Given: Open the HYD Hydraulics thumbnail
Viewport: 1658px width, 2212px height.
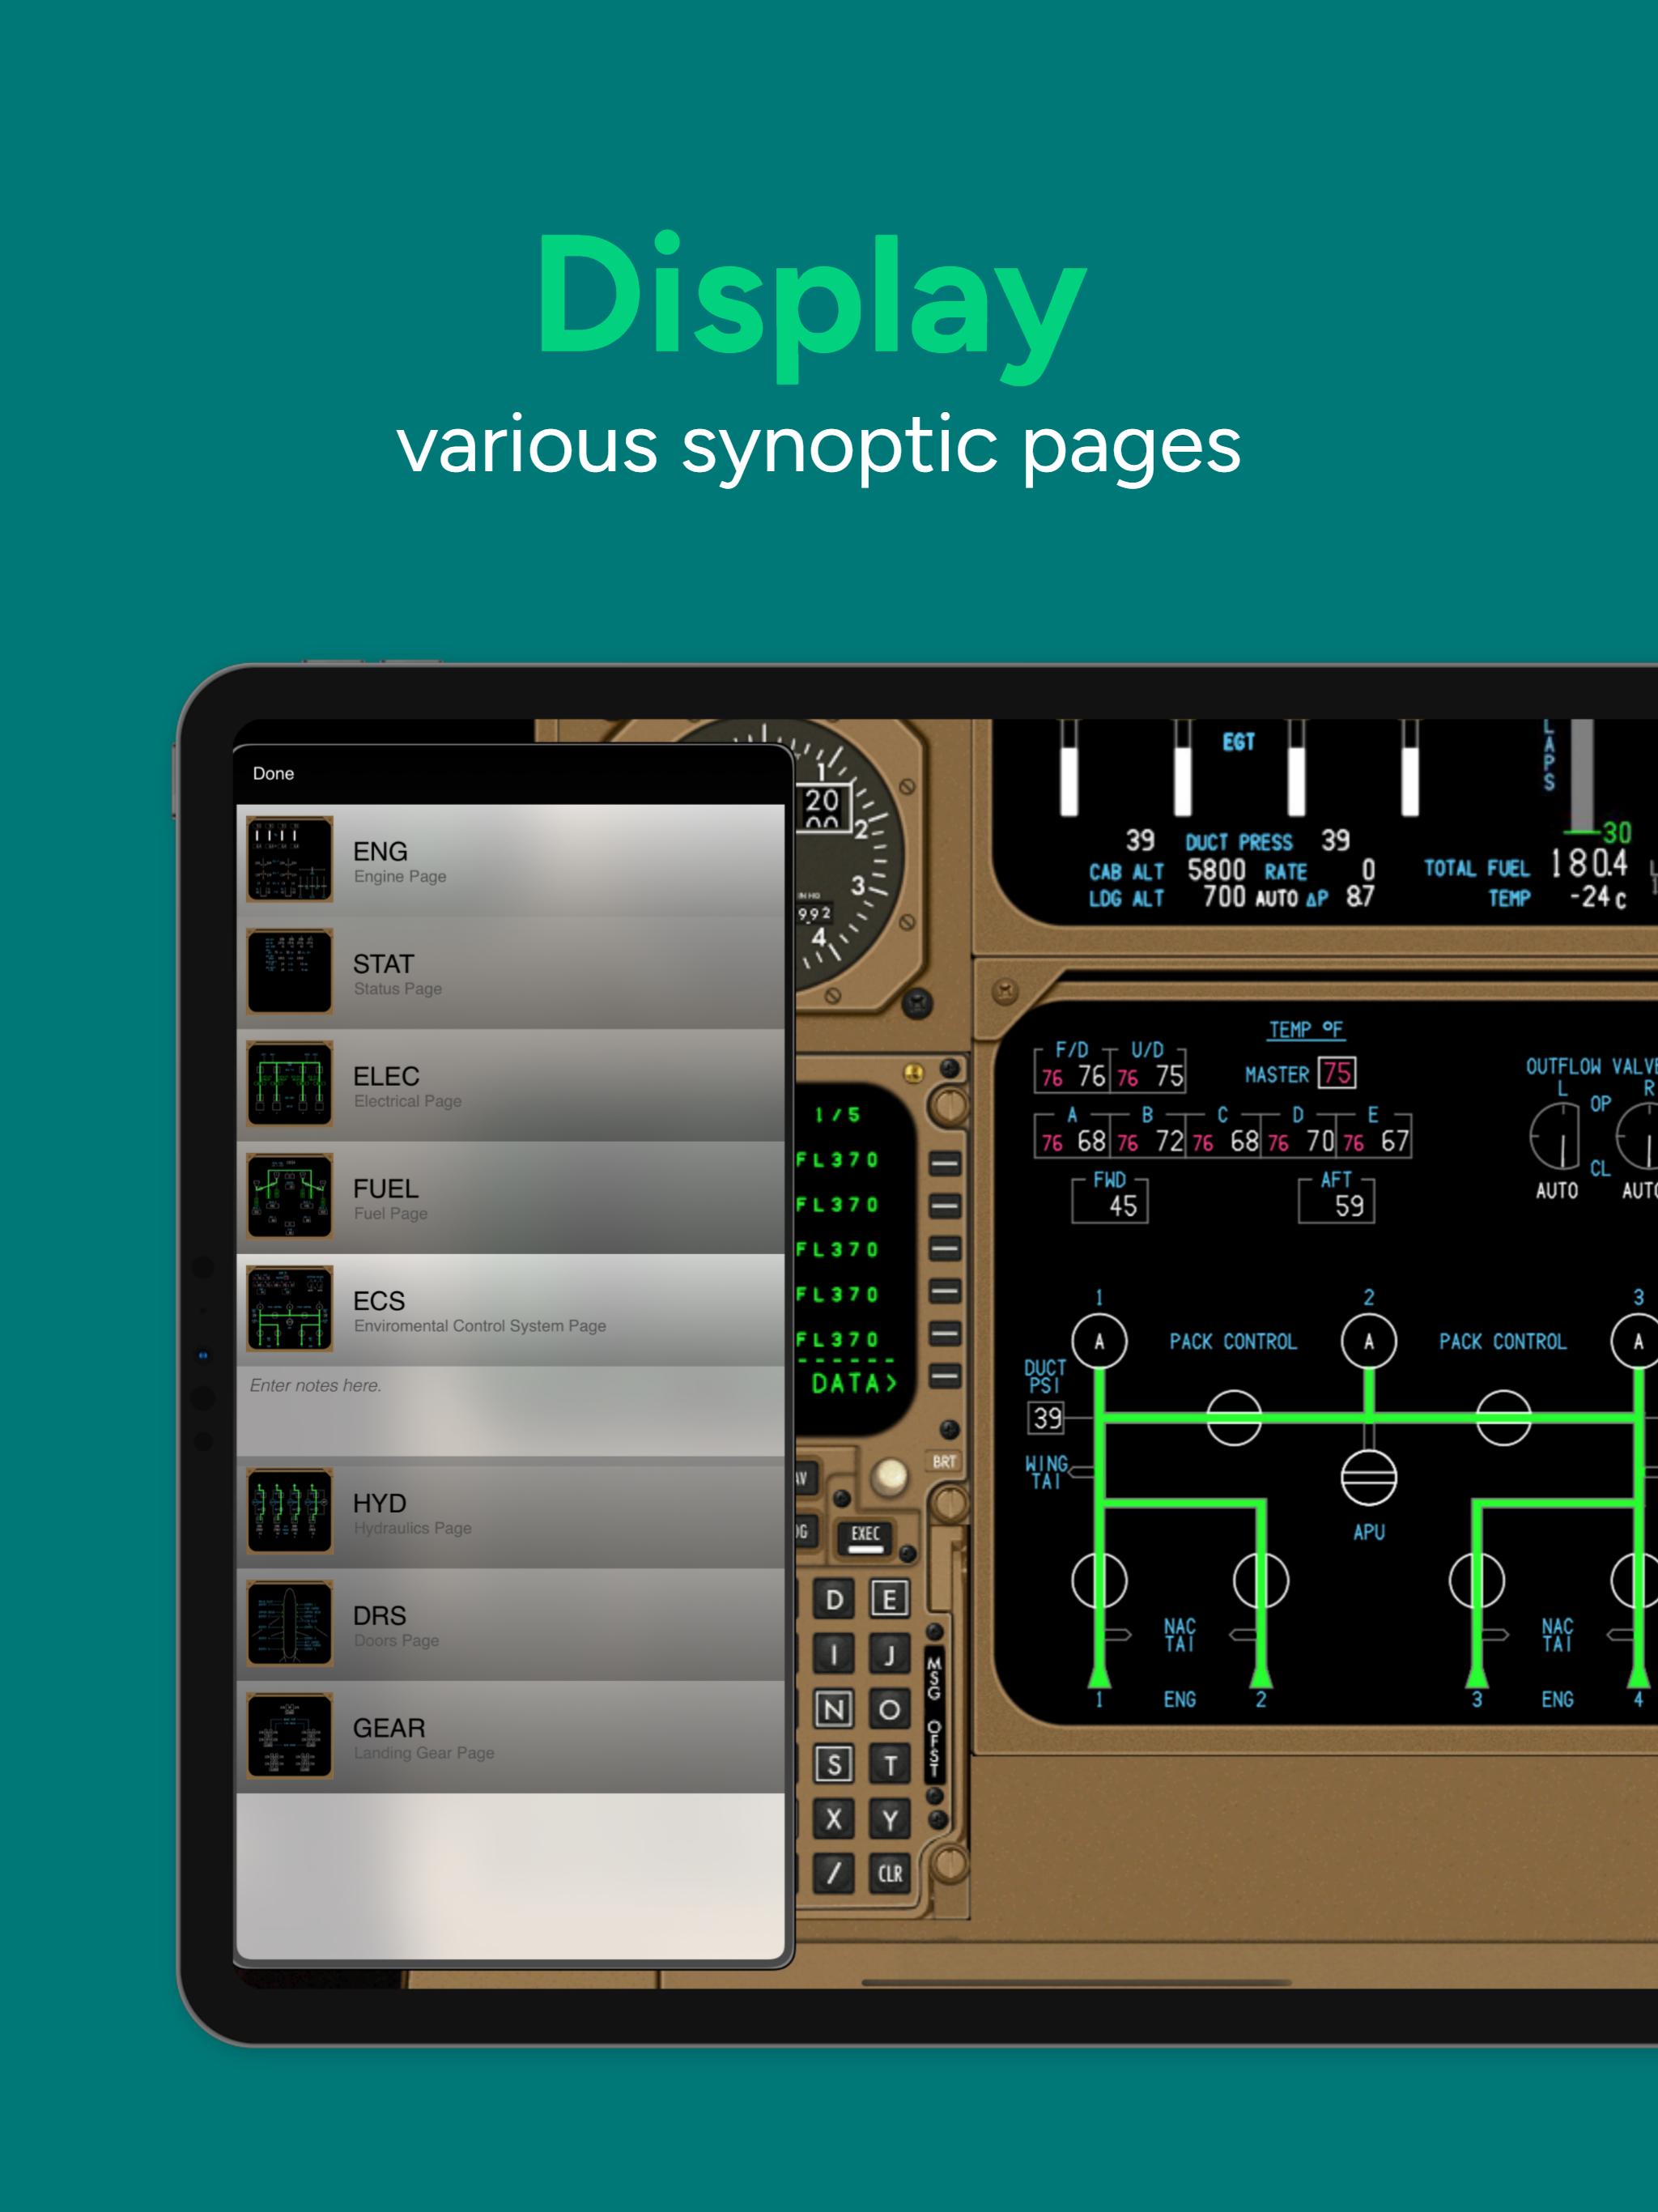Looking at the screenshot, I should [x=290, y=1511].
